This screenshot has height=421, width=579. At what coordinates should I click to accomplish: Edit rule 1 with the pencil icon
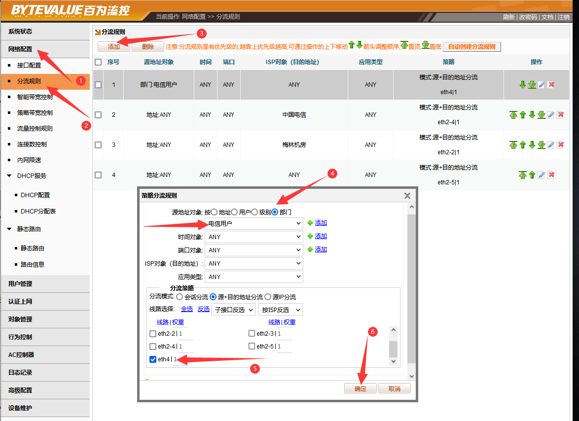pyautogui.click(x=542, y=85)
